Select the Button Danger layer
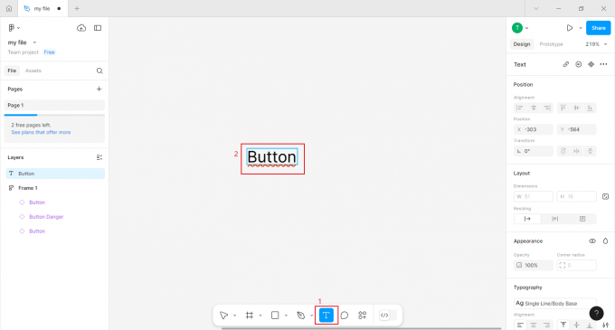615x330 pixels. (46, 217)
